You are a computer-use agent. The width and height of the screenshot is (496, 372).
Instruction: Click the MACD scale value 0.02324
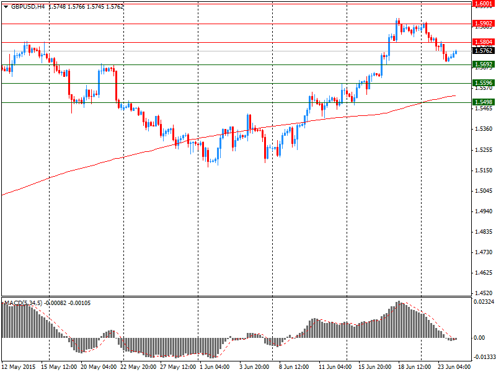(484, 302)
